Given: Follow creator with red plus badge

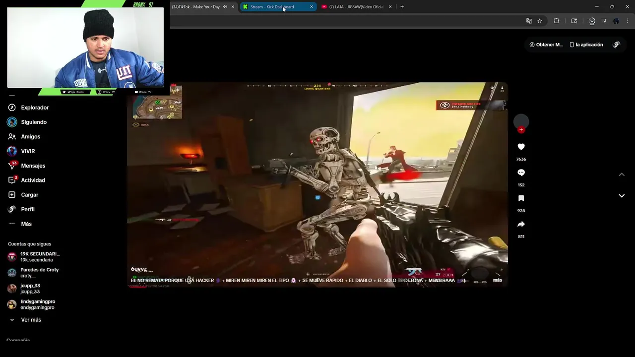Looking at the screenshot, I should [521, 130].
